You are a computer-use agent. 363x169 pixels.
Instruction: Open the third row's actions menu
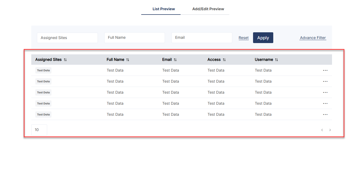pos(325,92)
